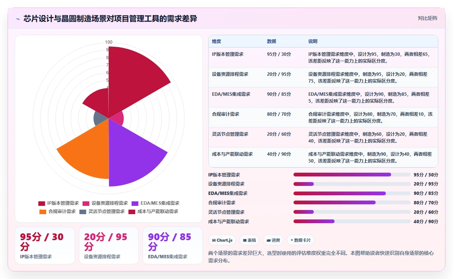Click the 维度 table column header

[217, 41]
